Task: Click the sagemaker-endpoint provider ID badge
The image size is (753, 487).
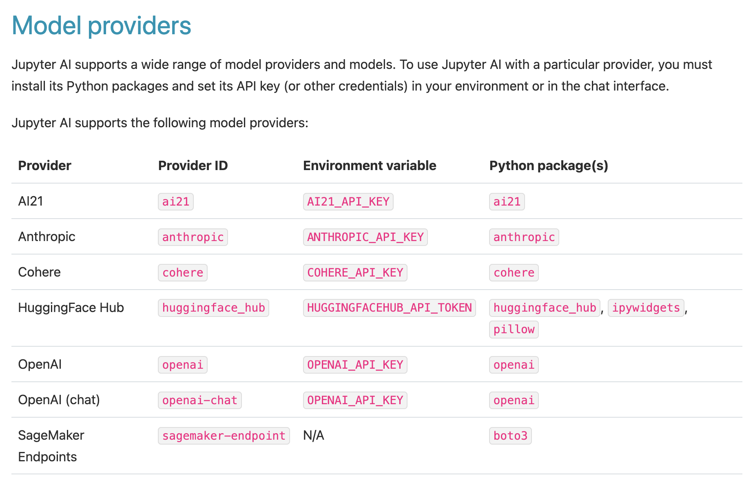Action: 224,436
